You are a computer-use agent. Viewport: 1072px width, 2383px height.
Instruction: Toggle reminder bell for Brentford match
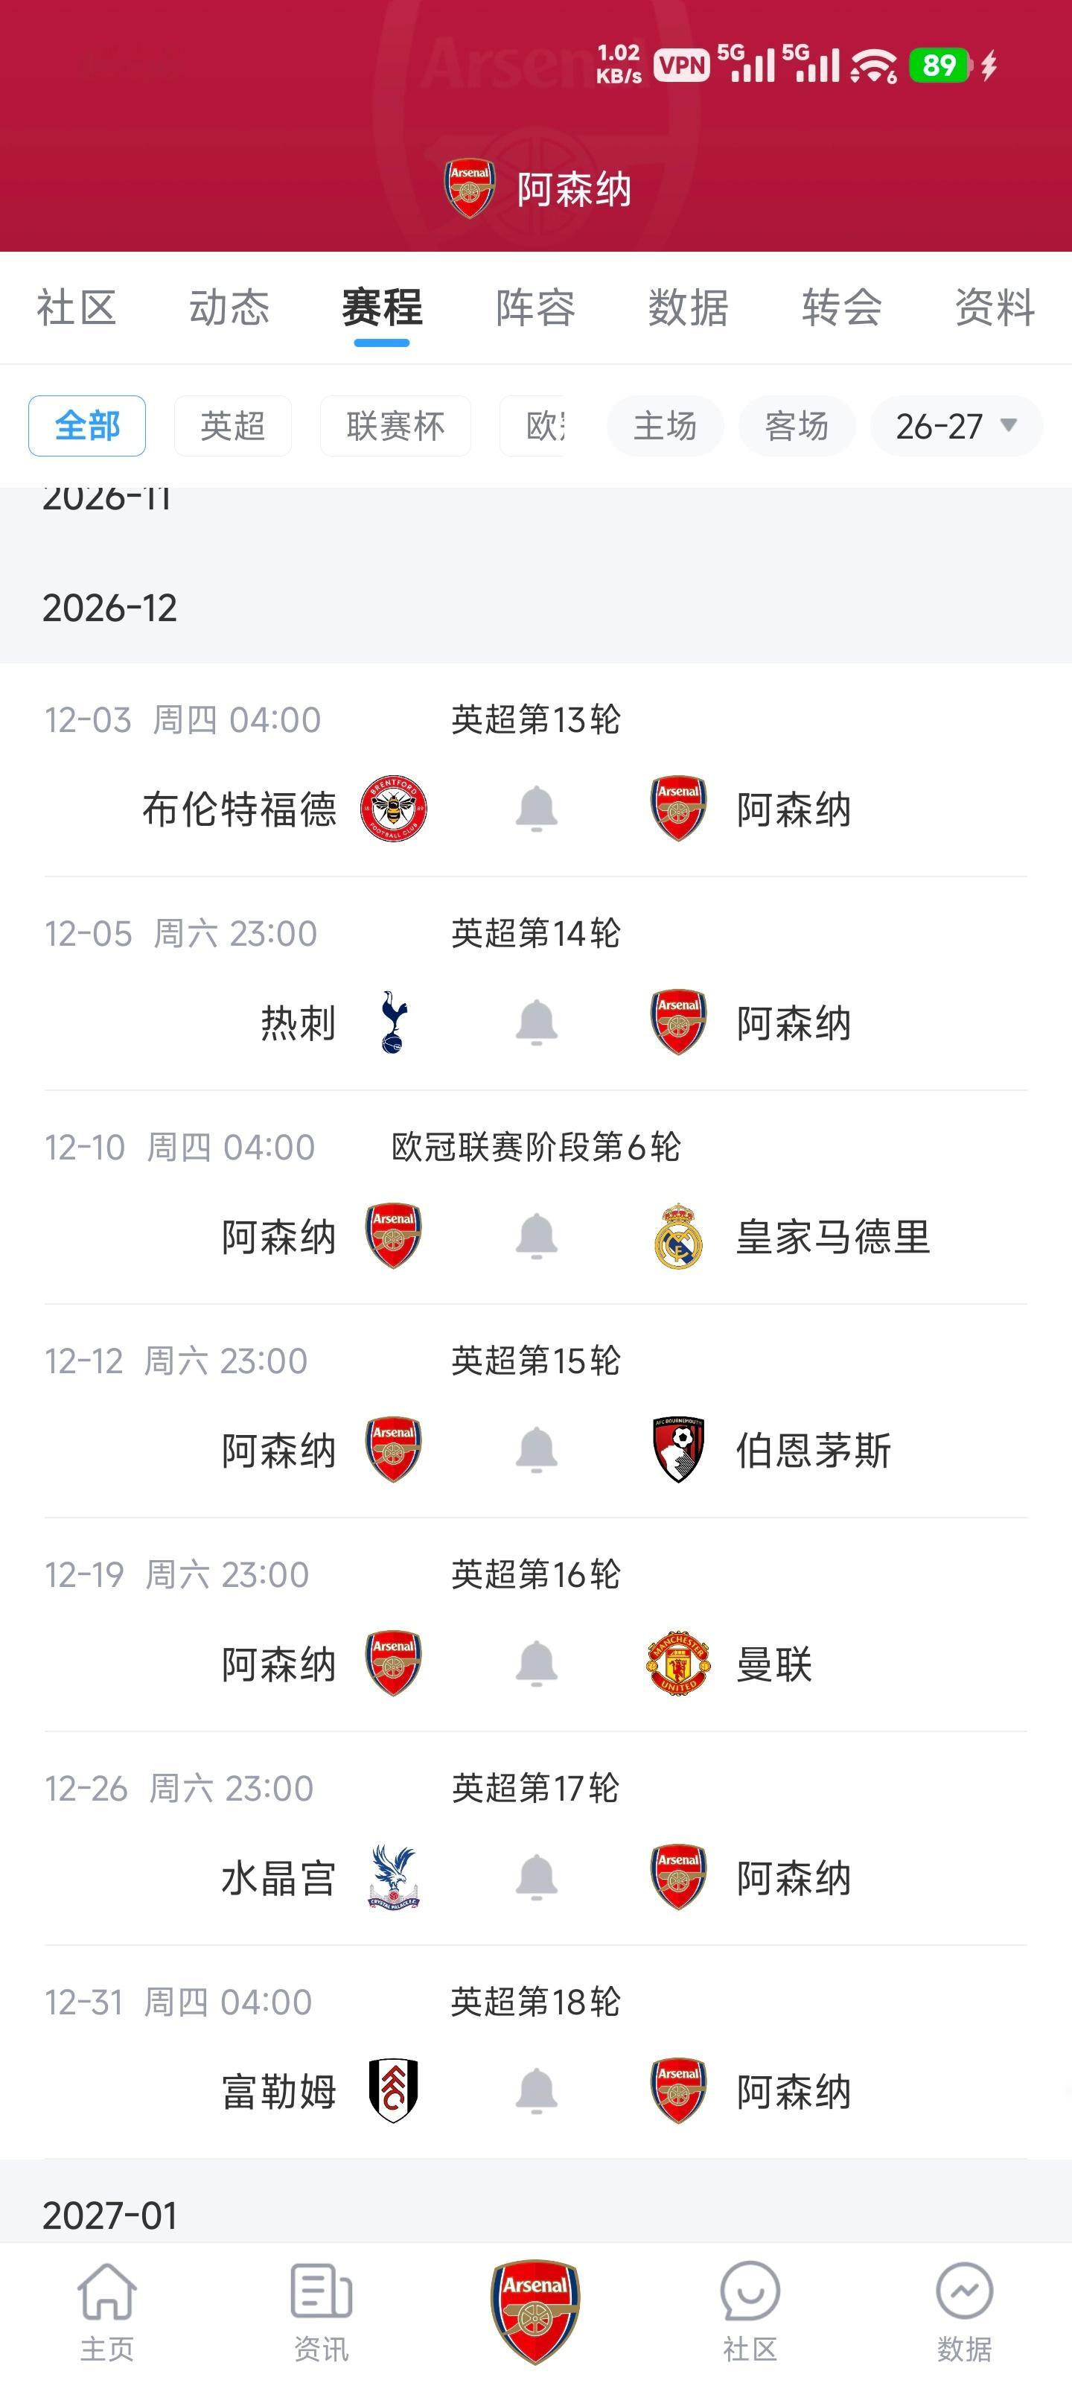537,809
